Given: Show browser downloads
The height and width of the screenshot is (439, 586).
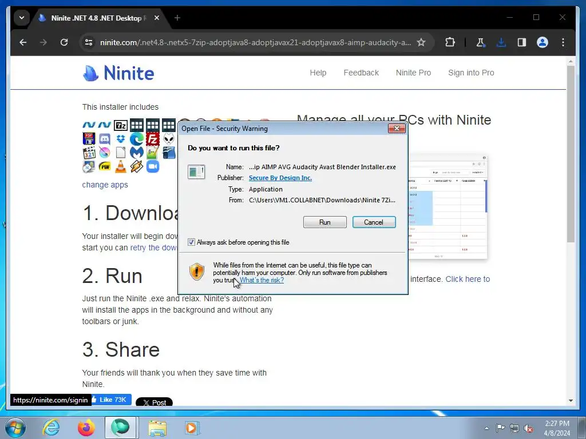Looking at the screenshot, I should pyautogui.click(x=501, y=42).
